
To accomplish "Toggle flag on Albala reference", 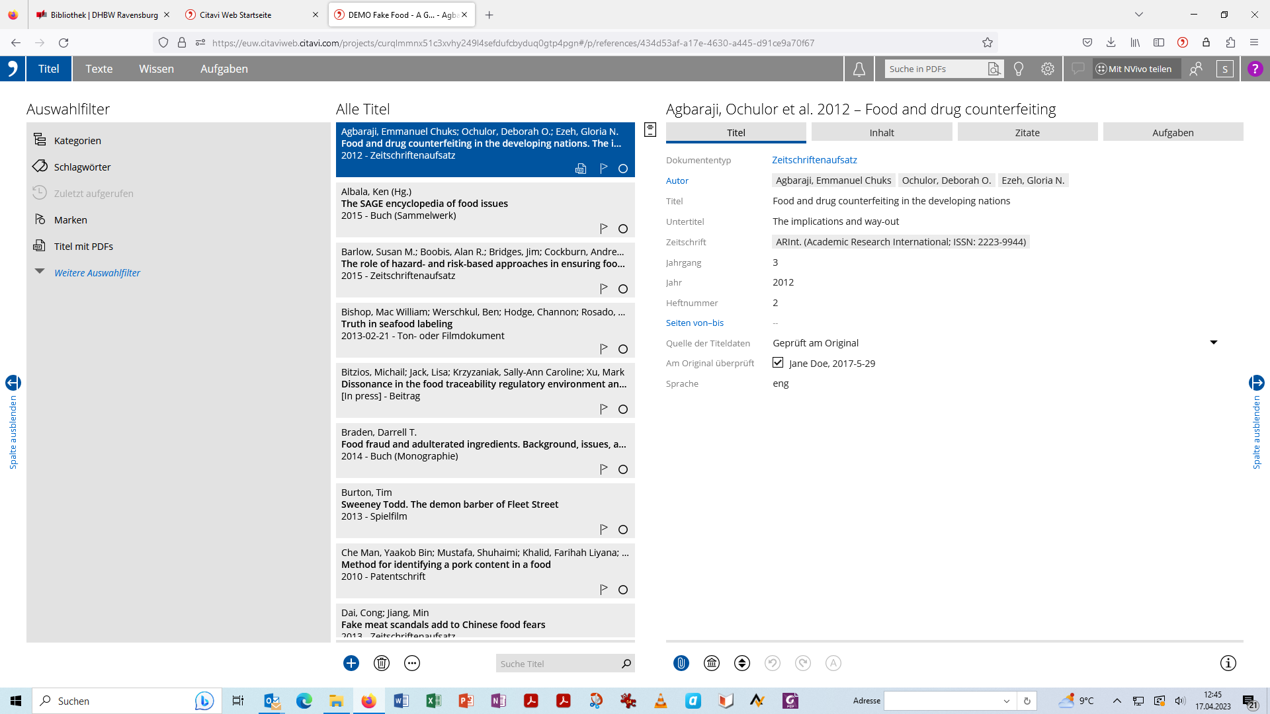I will point(603,229).
